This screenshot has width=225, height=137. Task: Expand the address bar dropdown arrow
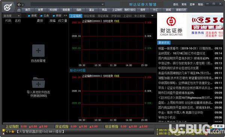(103, 4)
